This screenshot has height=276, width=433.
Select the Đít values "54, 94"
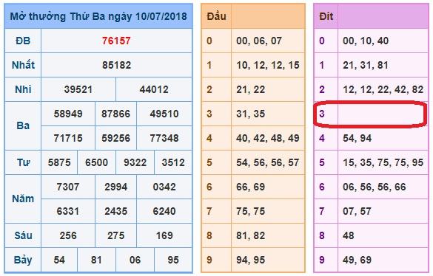[357, 138]
